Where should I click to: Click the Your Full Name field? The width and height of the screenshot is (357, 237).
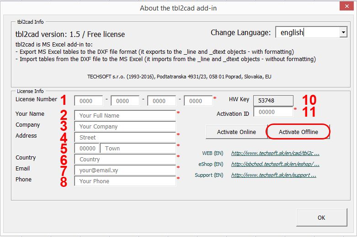coord(125,116)
